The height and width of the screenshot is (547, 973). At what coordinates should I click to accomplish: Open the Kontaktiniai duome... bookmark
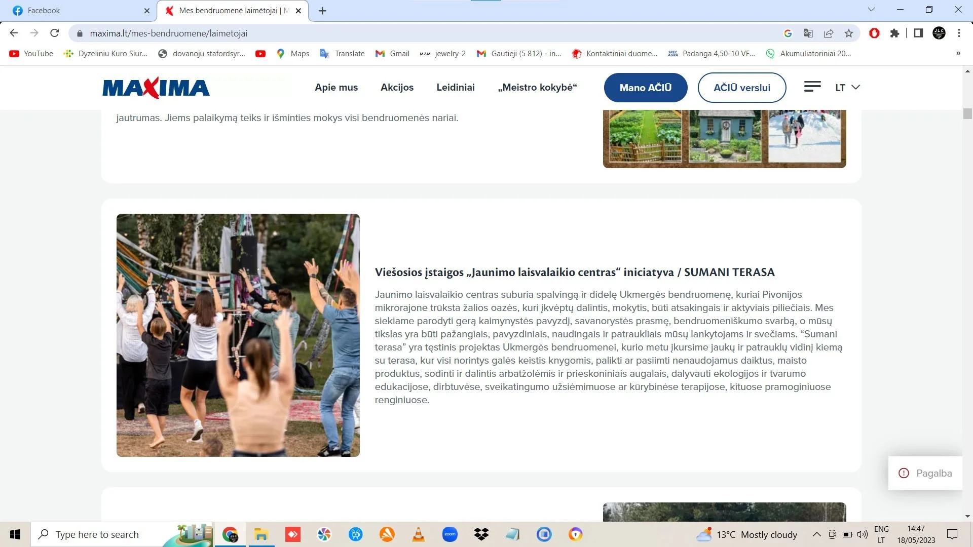pos(615,53)
